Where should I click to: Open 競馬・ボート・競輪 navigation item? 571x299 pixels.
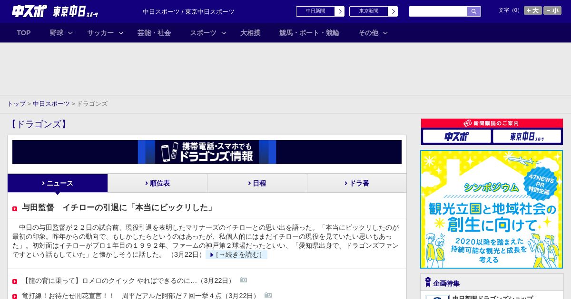[309, 33]
